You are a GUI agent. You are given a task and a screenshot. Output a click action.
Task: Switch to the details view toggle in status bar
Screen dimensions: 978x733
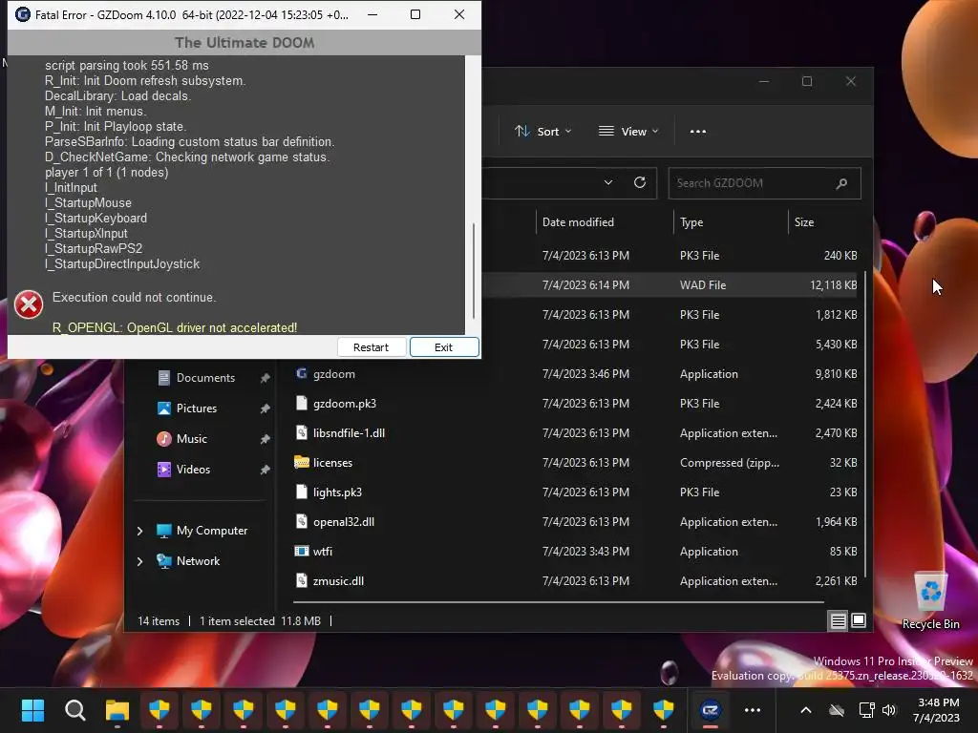point(838,620)
